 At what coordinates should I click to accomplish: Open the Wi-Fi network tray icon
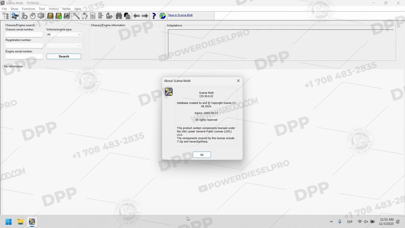360,222
